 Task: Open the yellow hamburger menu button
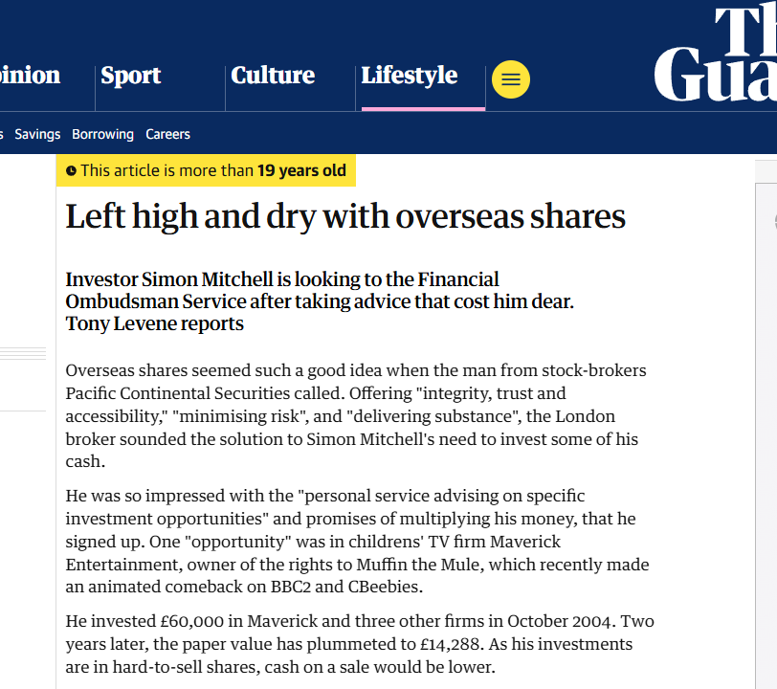511,79
